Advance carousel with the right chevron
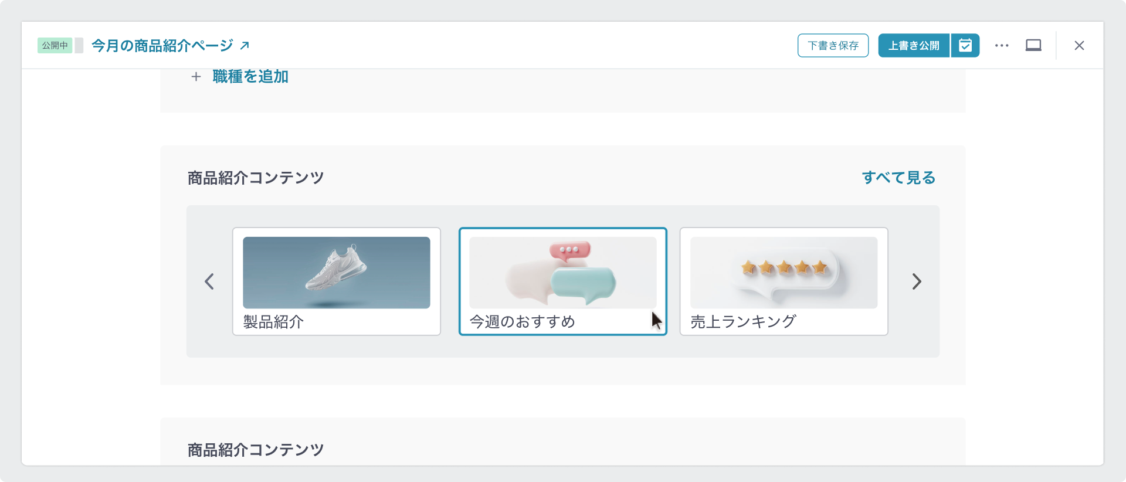The height and width of the screenshot is (482, 1126). click(x=917, y=281)
